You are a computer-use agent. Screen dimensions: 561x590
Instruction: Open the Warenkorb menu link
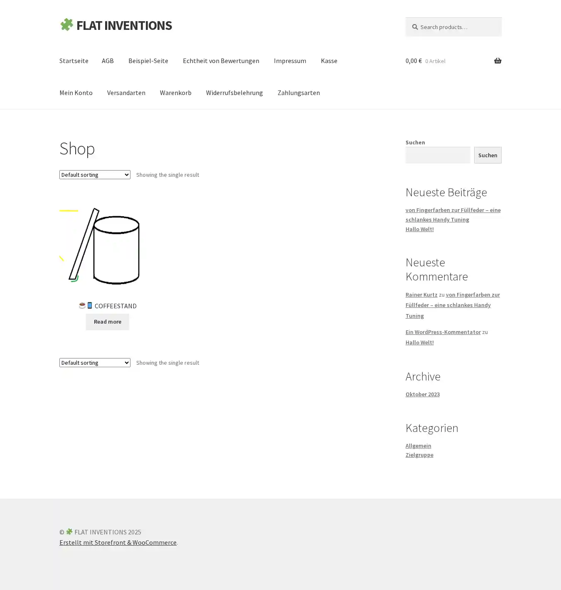click(175, 93)
